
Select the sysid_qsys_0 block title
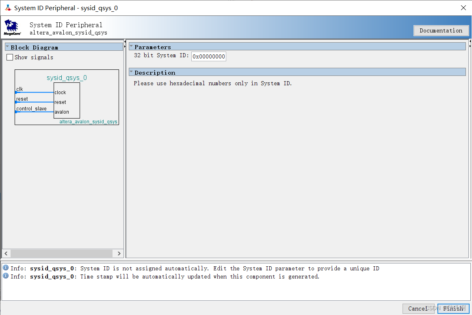(67, 78)
